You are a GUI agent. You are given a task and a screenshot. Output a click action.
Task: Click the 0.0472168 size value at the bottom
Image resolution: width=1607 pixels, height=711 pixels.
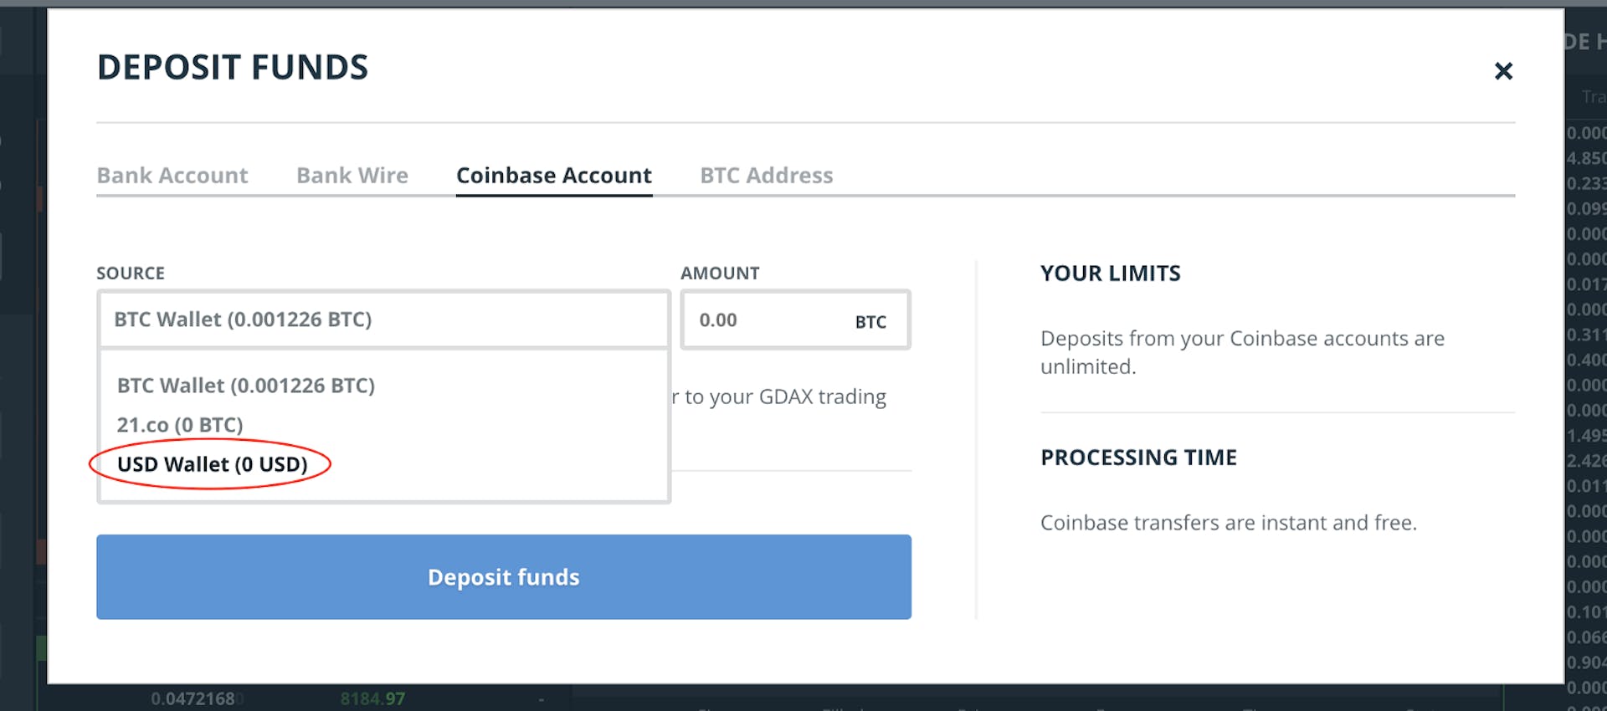[x=193, y=697]
